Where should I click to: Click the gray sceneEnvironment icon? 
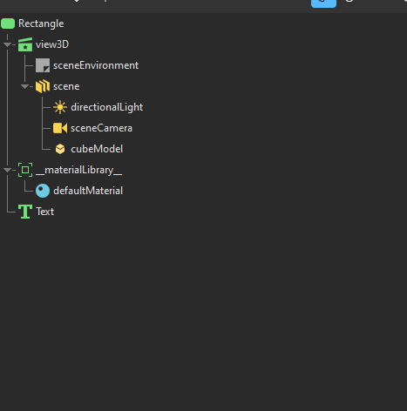click(43, 65)
